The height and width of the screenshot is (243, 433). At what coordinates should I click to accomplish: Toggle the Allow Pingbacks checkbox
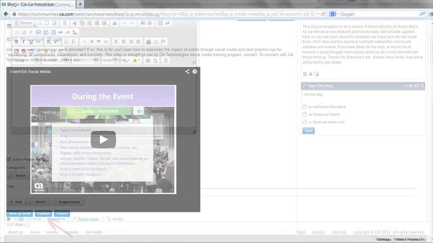pyautogui.click(x=9, y=159)
